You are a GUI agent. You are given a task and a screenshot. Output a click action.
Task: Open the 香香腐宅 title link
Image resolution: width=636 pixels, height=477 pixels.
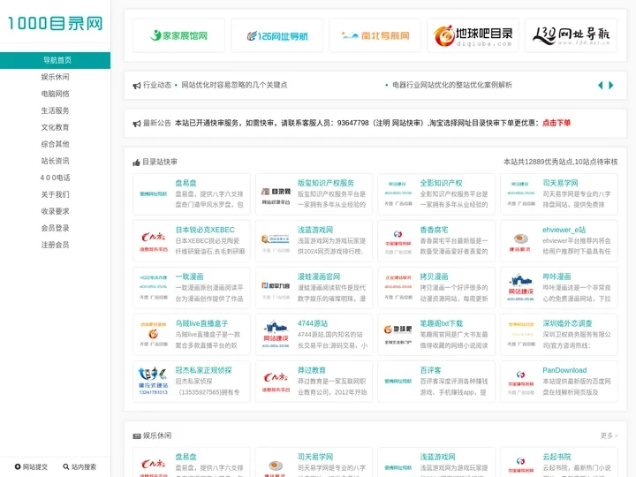434,230
